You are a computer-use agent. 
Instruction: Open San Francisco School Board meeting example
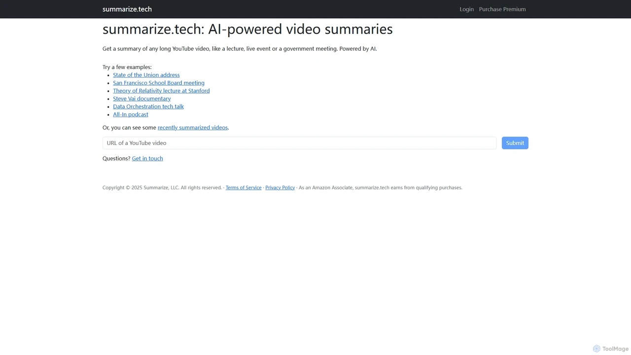click(159, 83)
